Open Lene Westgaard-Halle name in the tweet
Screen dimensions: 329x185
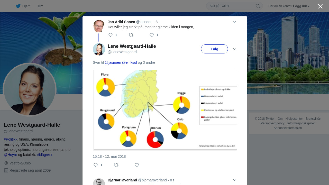tap(132, 46)
